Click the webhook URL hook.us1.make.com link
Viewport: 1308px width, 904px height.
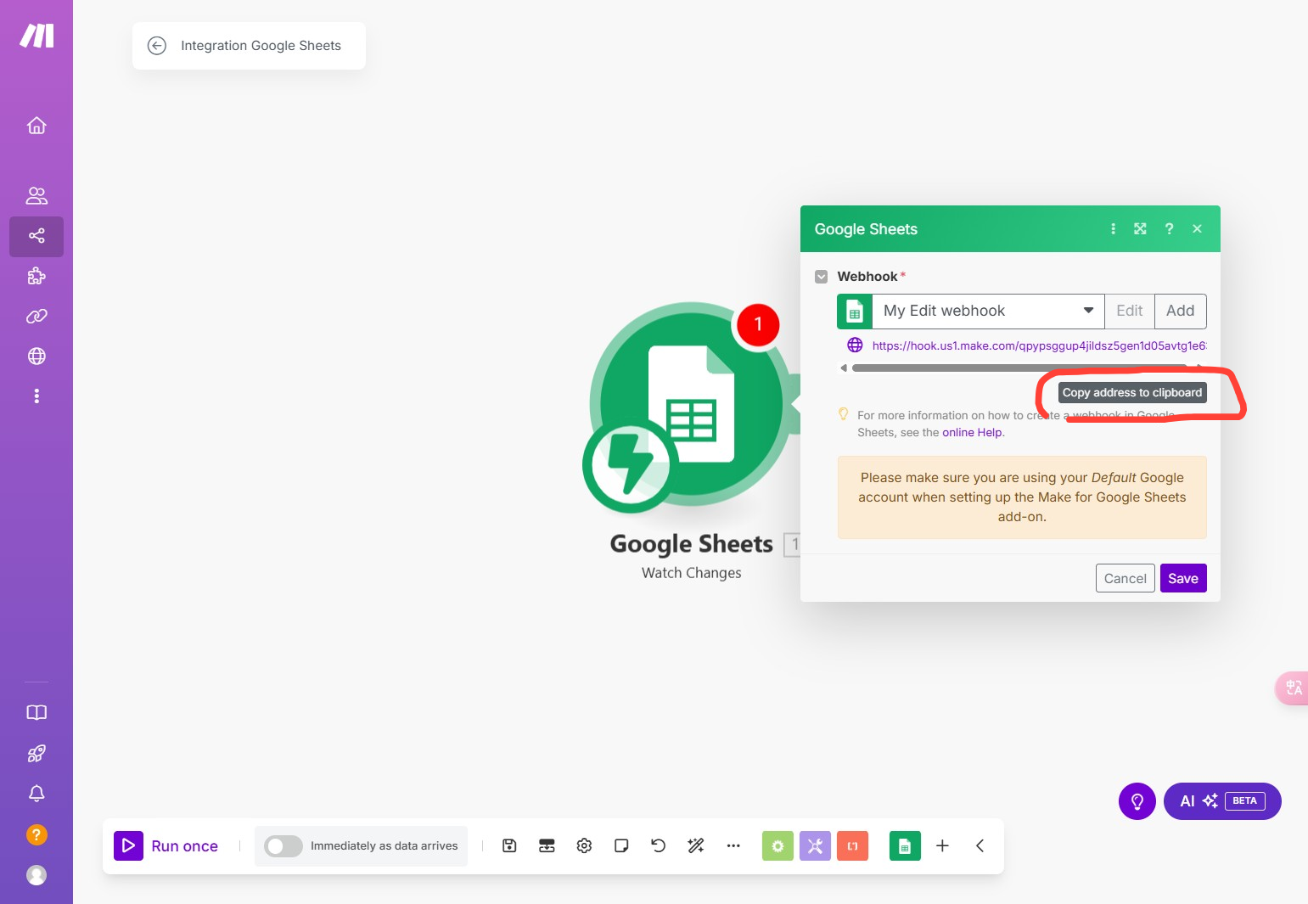click(1039, 345)
